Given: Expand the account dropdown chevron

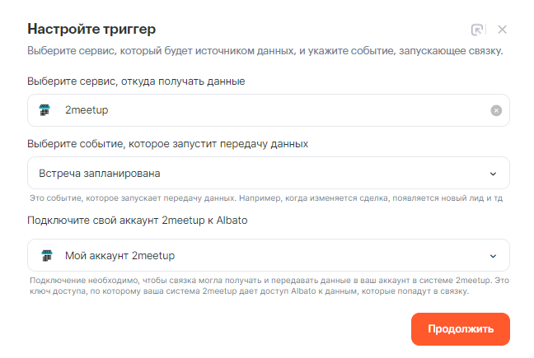Looking at the screenshot, I should [x=493, y=255].
